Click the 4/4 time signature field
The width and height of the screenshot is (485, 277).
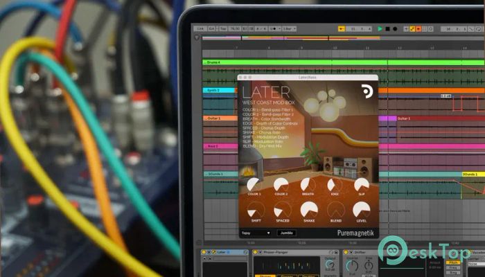[x=261, y=28]
